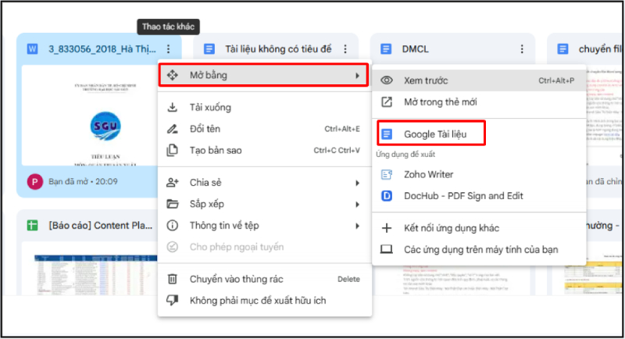Open the 'DMCL' document title

(416, 49)
